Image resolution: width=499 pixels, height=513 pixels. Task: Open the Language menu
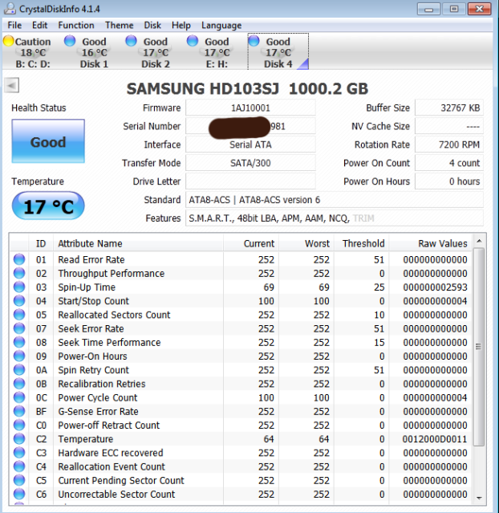pos(221,25)
